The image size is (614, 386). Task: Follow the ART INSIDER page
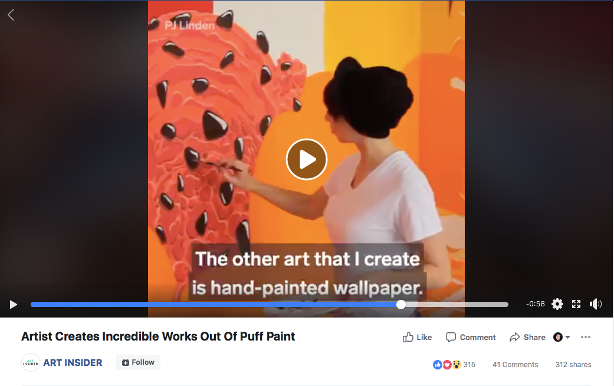pyautogui.click(x=138, y=362)
